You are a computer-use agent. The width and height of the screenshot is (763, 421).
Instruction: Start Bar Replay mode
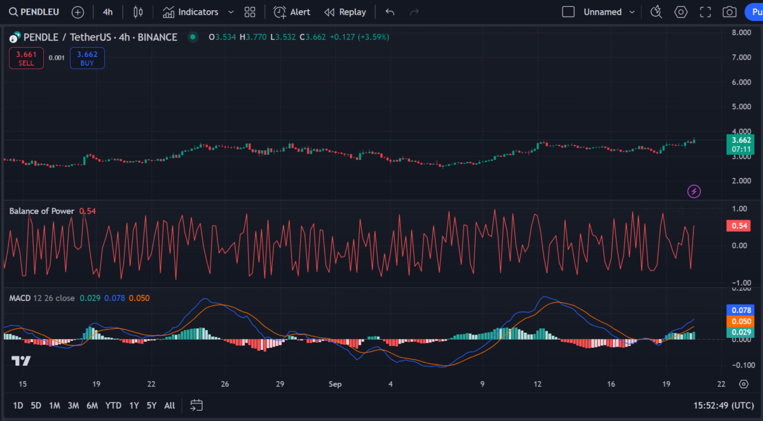(345, 12)
